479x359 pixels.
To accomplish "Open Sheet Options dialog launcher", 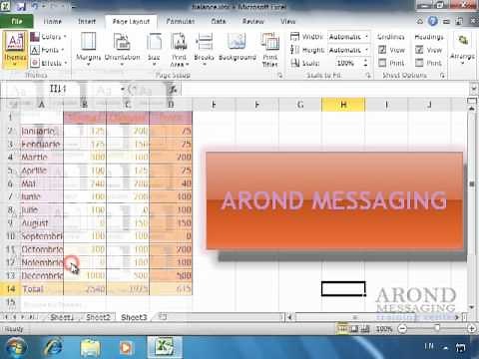I will pyautogui.click(x=442, y=76).
